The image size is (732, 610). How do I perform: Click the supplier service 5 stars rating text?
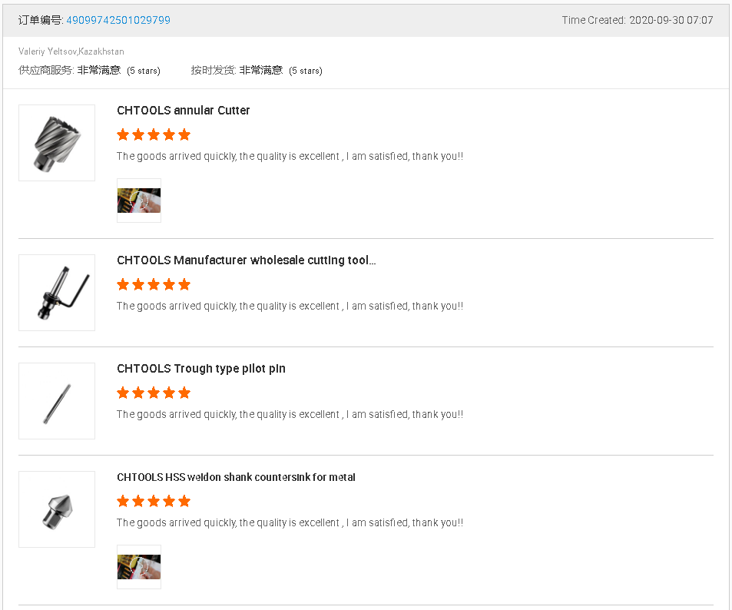pyautogui.click(x=144, y=71)
